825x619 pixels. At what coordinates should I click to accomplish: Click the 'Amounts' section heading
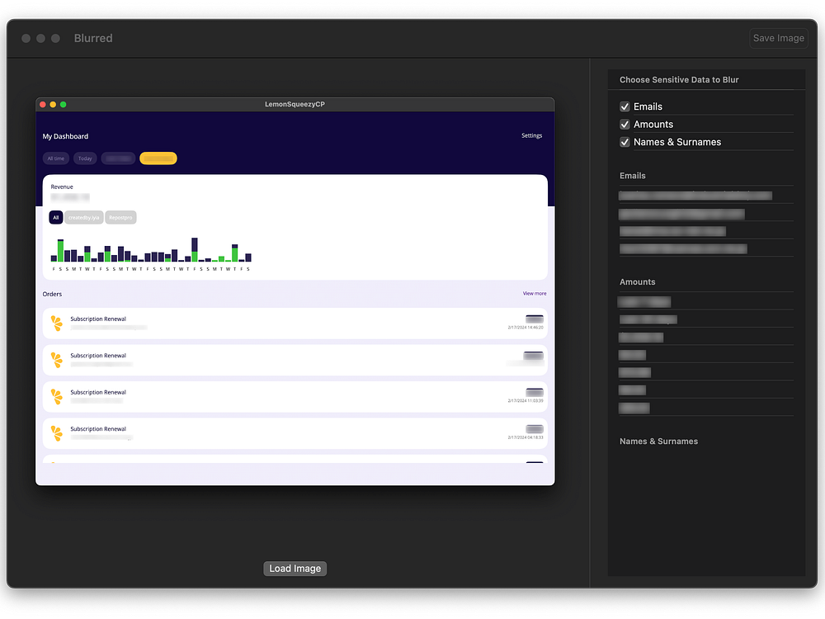coord(637,282)
